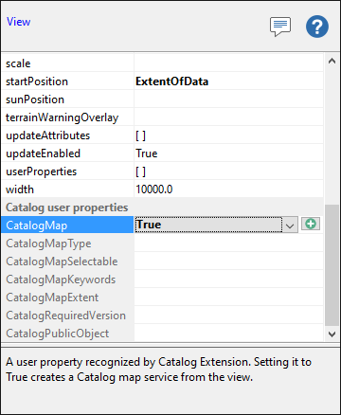
Task: Click the vertical scrollbar thumb
Action: tap(332, 264)
